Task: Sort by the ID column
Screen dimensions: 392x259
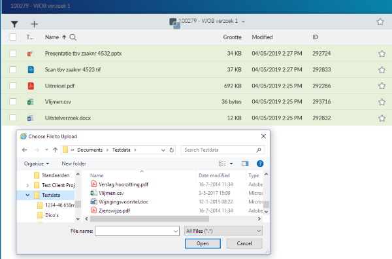Action: click(x=315, y=37)
